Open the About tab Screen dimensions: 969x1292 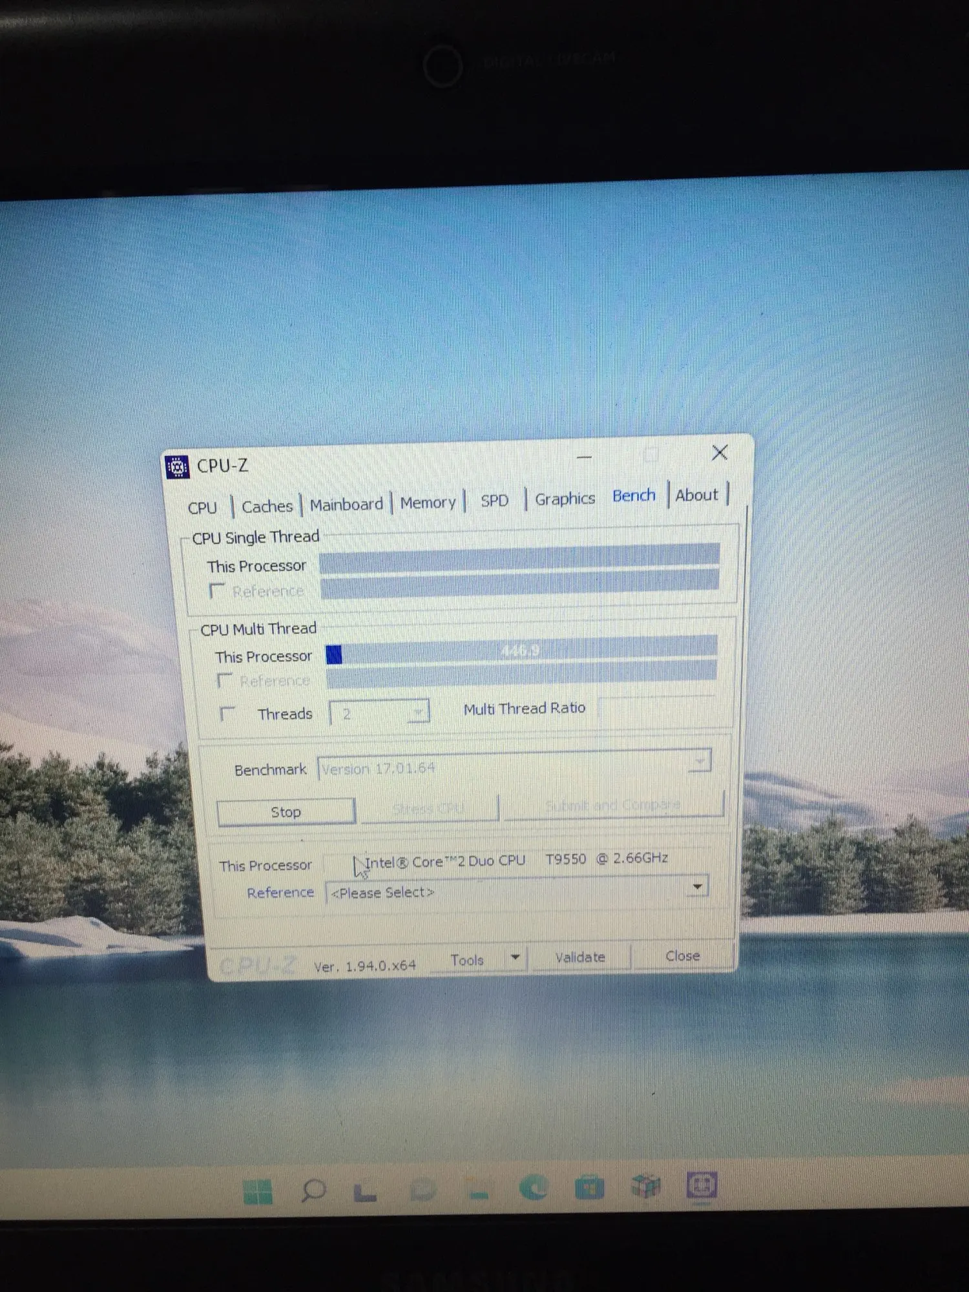(x=696, y=495)
